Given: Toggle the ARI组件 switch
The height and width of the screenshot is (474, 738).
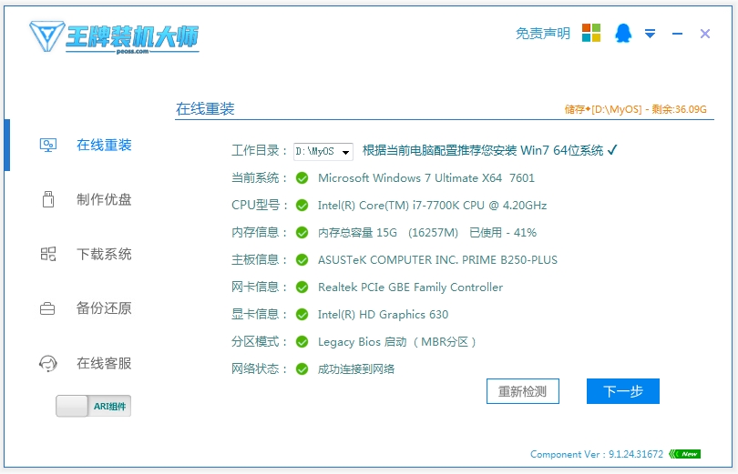Looking at the screenshot, I should click(93, 406).
